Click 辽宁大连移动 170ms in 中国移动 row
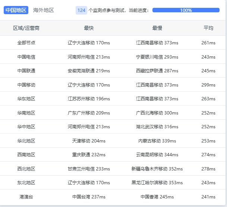 89,85
